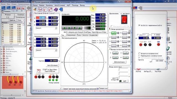The width and height of the screenshot is (177, 99).
Task: Toggle the red power rocker switch
Action: point(124,20)
